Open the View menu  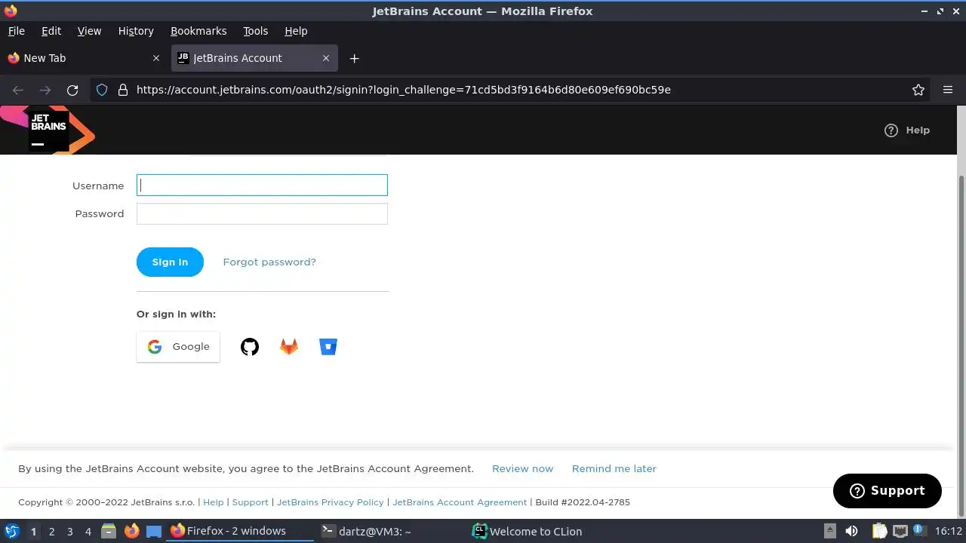click(89, 31)
